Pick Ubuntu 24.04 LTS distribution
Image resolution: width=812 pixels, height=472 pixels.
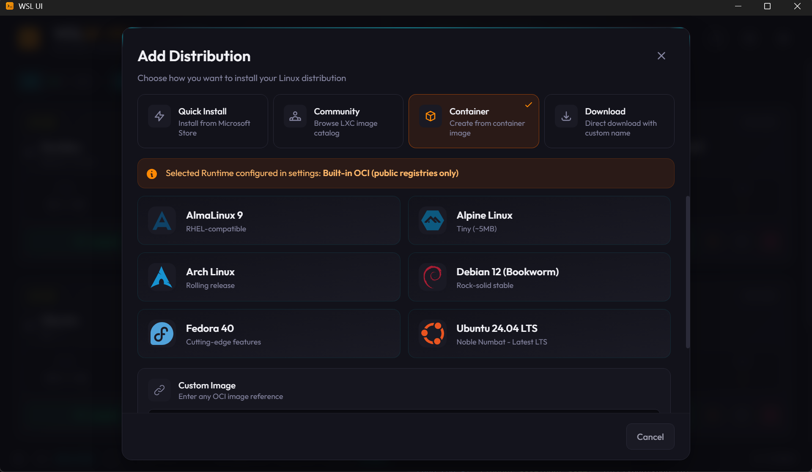[539, 334]
